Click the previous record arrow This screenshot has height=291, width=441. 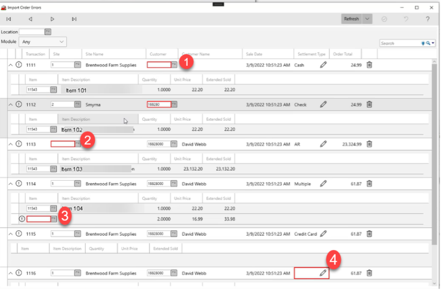point(31,19)
